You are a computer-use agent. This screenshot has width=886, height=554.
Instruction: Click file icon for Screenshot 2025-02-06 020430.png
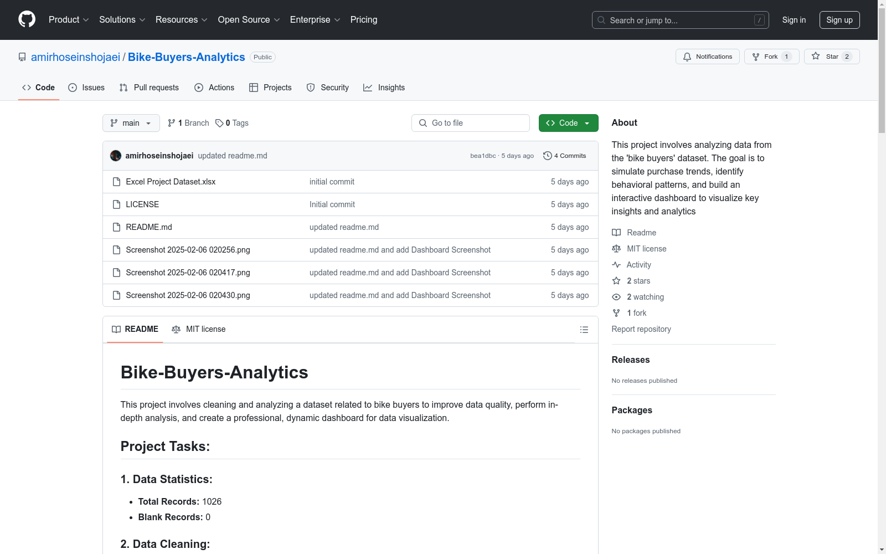[116, 295]
